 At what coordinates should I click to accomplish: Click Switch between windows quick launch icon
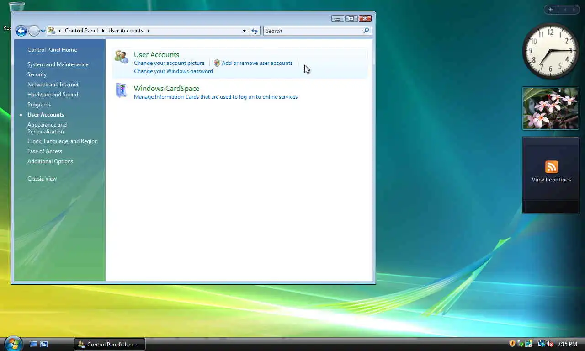coord(44,344)
